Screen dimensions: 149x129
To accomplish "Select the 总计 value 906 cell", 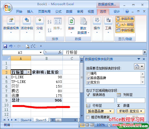I will click(x=47, y=100).
